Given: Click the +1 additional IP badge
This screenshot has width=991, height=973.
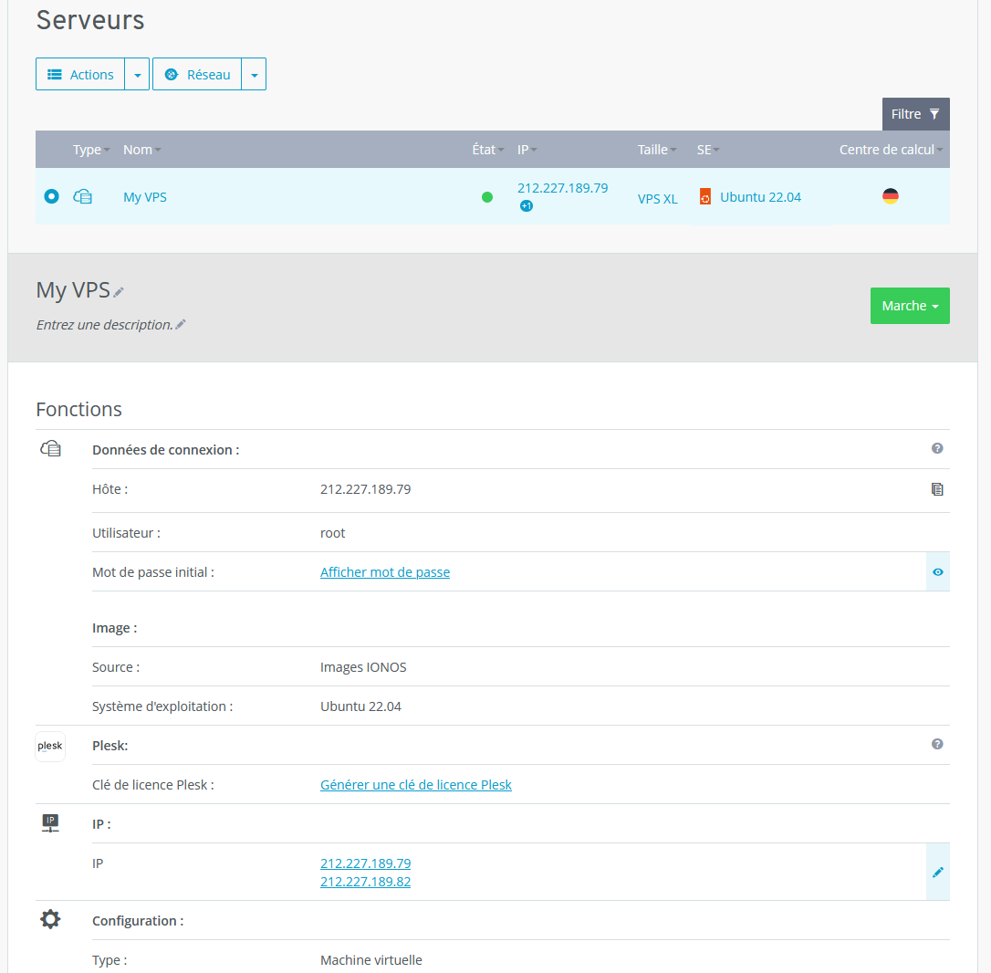Looking at the screenshot, I should point(526,205).
